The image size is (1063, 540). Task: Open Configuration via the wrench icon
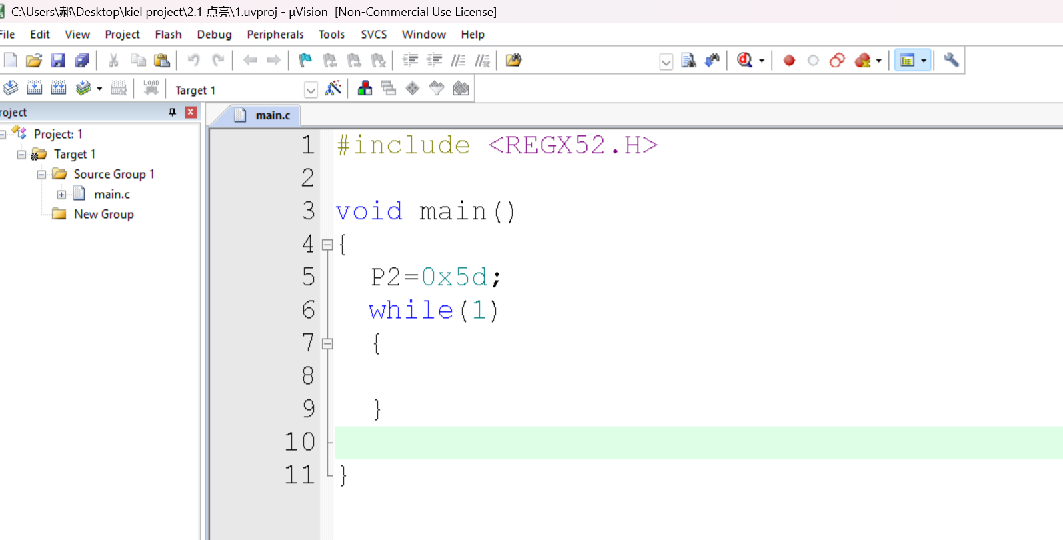(951, 61)
